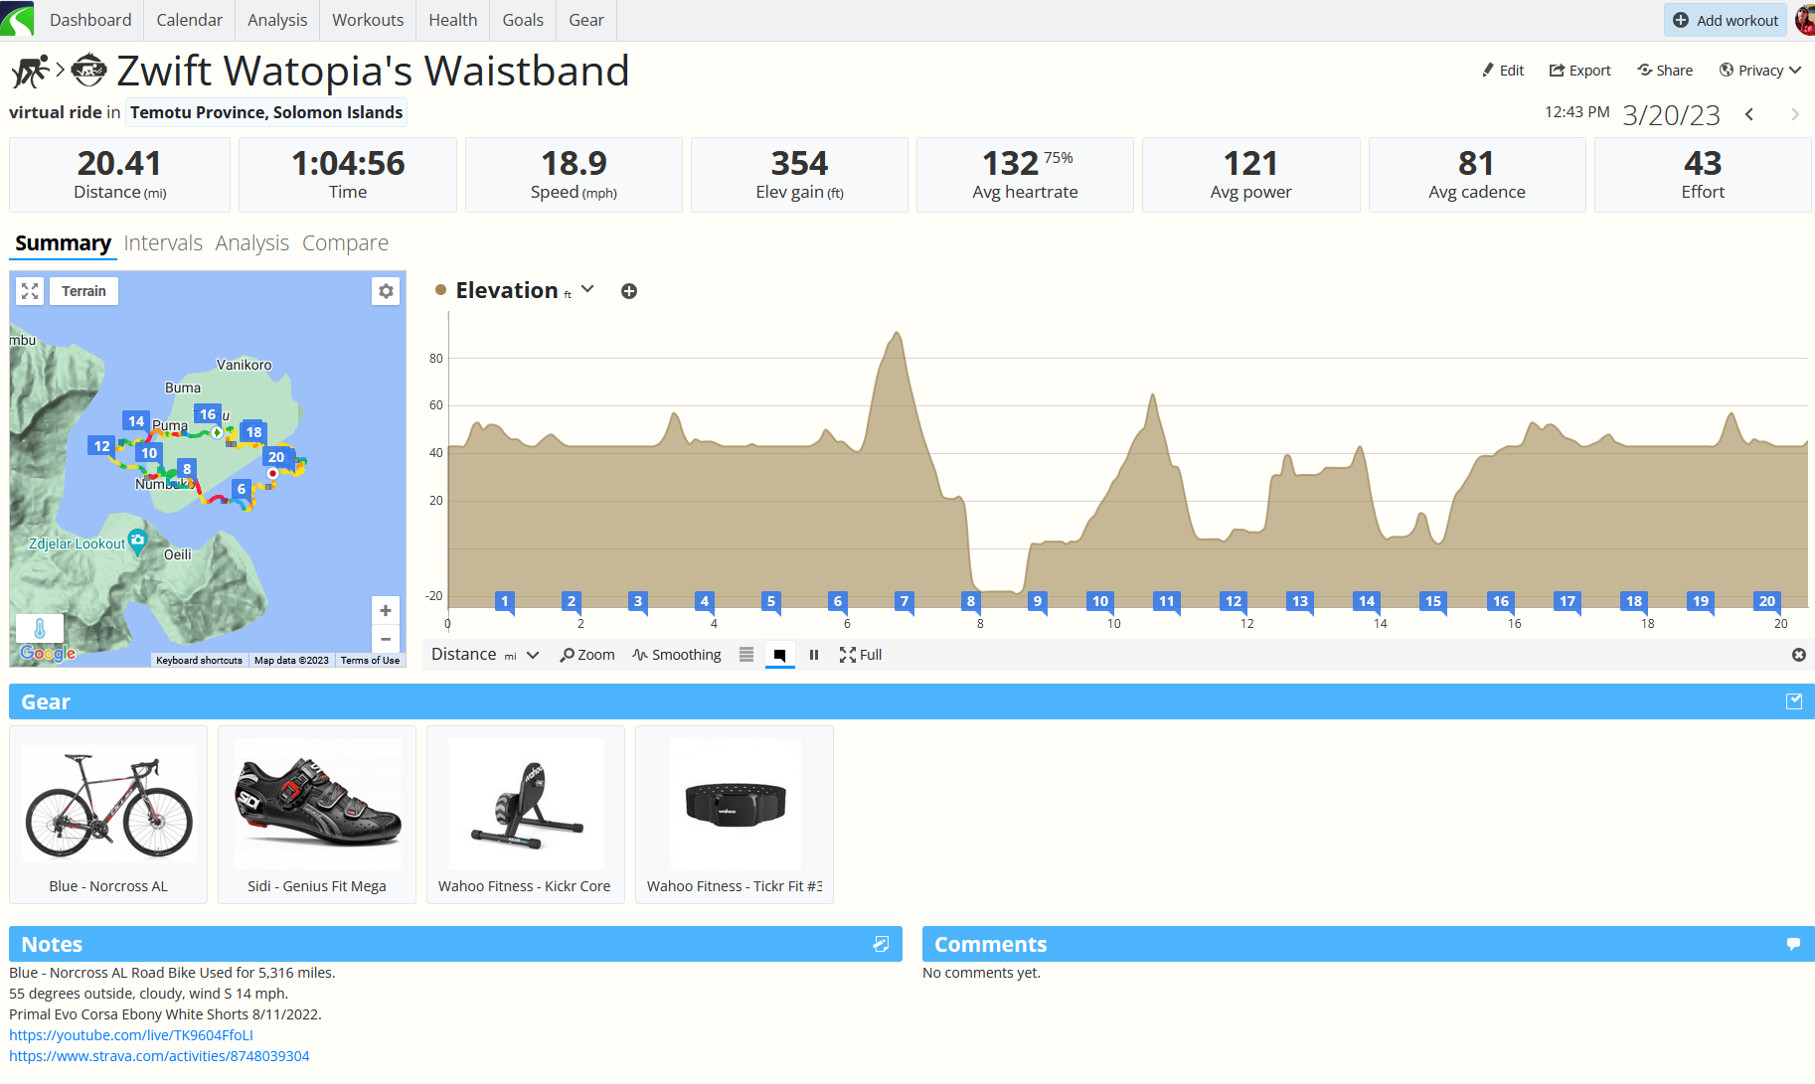Viewport: 1815px width, 1084px height.
Task: Zoom in on the map
Action: point(386,610)
